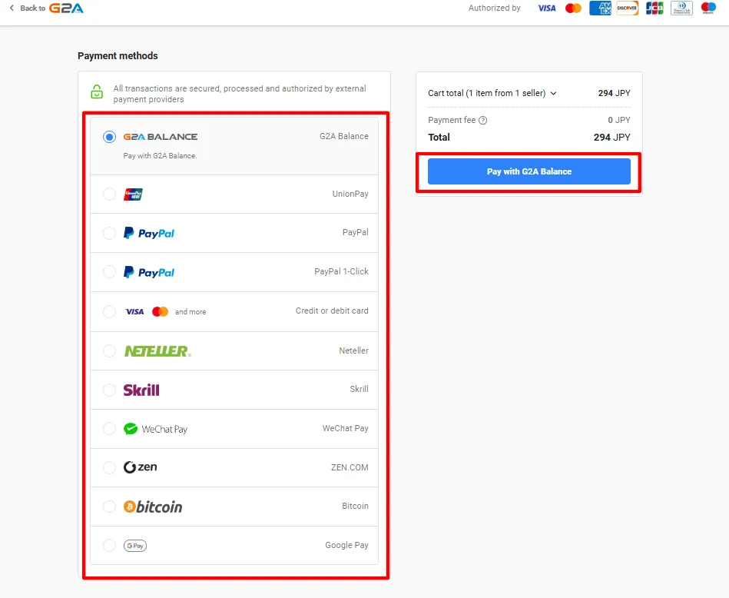729x598 pixels.
Task: Click the 'and more' text
Action: tap(191, 312)
